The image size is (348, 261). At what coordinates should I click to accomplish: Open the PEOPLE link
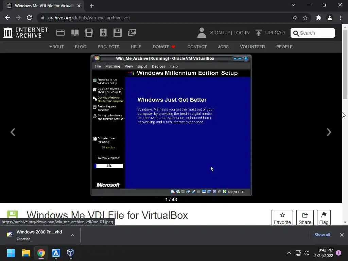pyautogui.click(x=284, y=47)
